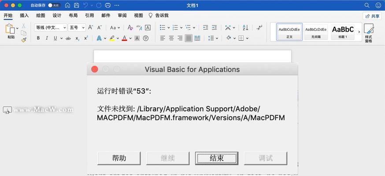Open the 设计 tab
Image resolution: width=385 pixels, height=176 pixels.
point(57,15)
